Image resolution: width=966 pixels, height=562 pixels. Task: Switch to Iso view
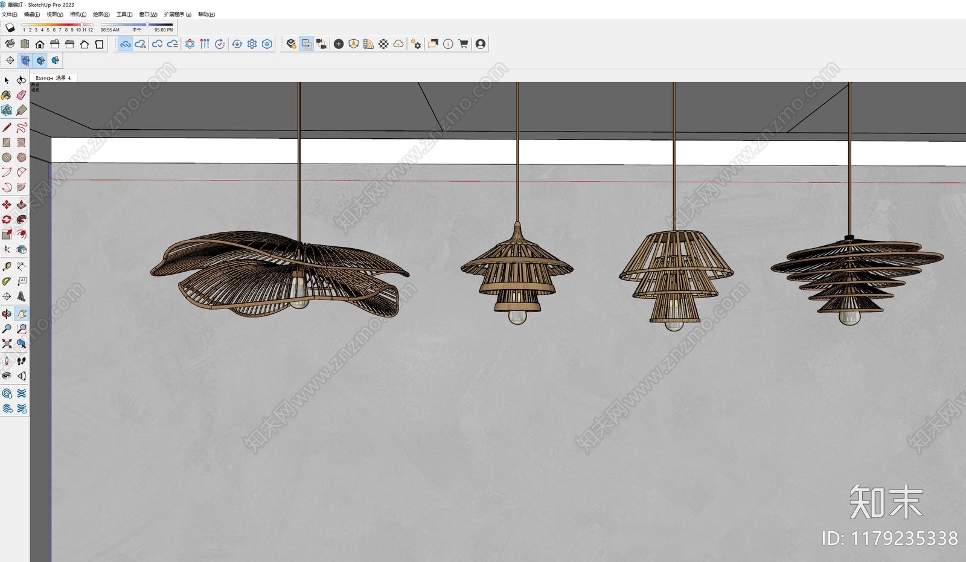coord(10,44)
